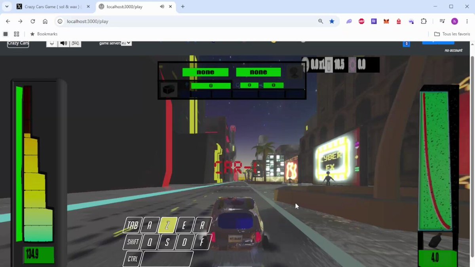This screenshot has height=267, width=475.
Task: Toggle the bookmark star for this page
Action: (x=332, y=21)
